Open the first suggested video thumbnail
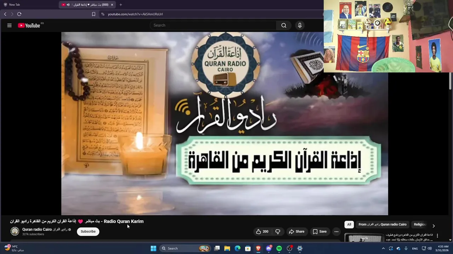The width and height of the screenshot is (453, 254). [364, 237]
